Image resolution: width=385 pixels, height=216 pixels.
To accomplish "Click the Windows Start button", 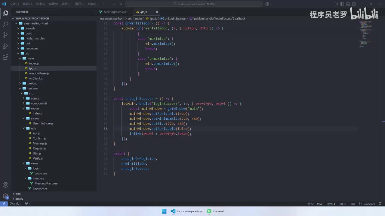I will point(164,211).
